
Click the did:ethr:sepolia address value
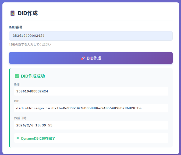pyautogui.click(x=79, y=108)
